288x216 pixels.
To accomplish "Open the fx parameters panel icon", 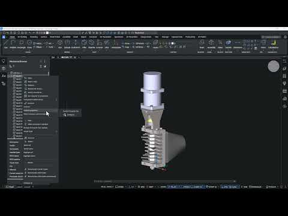I will (4, 76).
